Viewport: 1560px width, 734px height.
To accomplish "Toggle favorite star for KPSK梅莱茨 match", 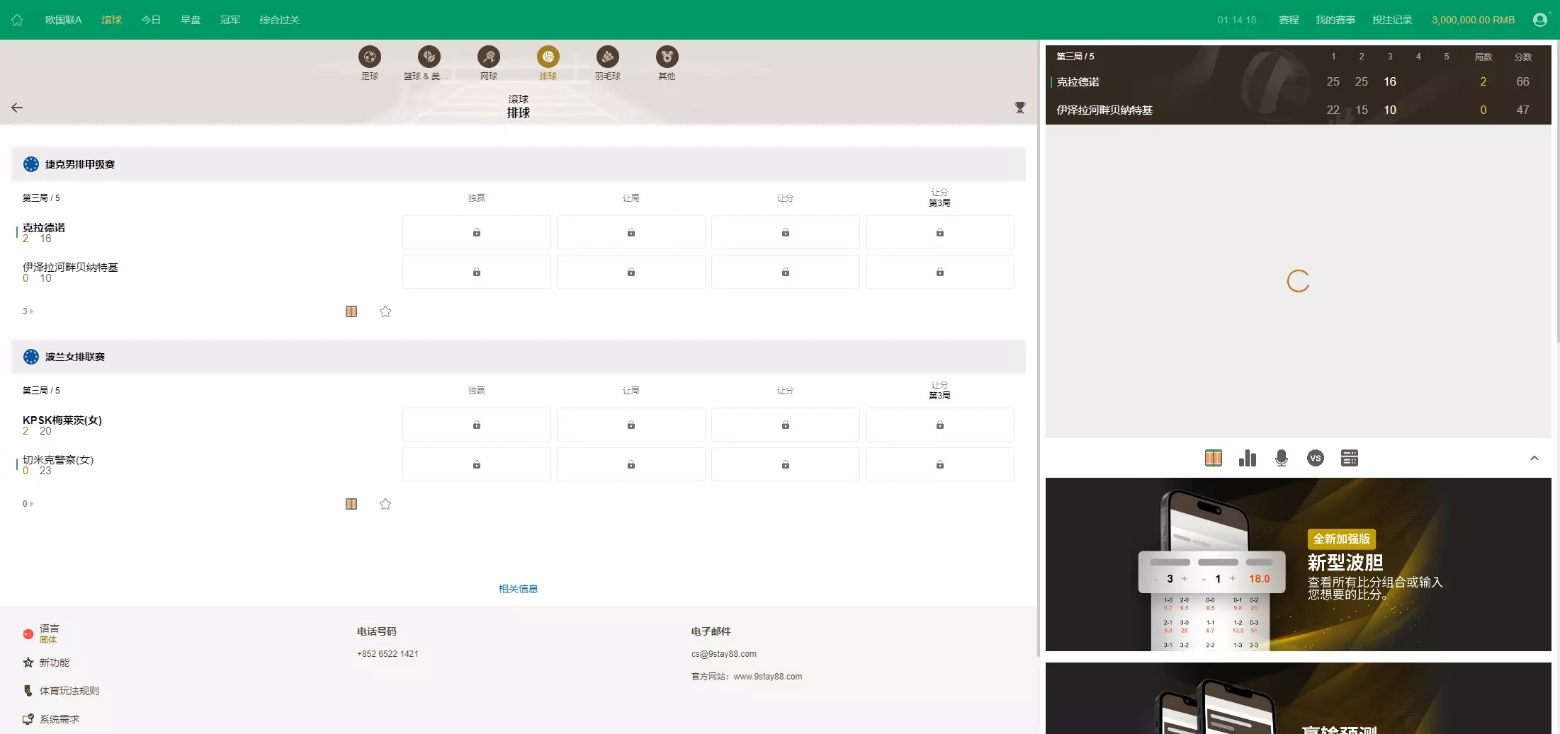I will coord(385,504).
